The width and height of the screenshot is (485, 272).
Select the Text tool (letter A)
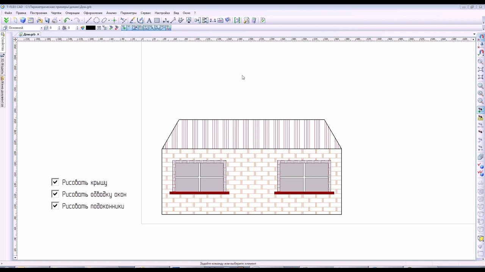coord(149,20)
